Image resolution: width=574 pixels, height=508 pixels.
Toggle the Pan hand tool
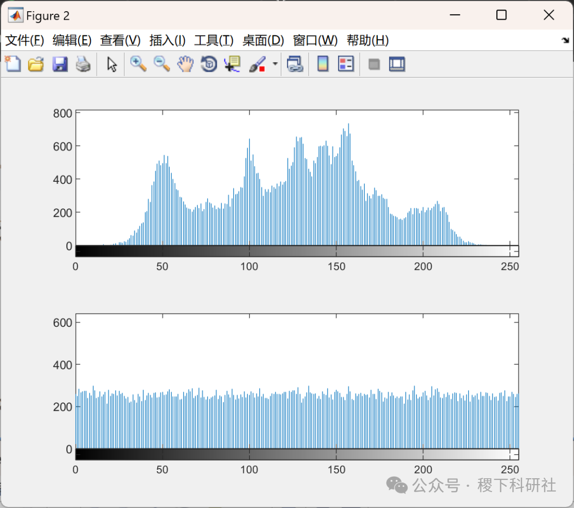(x=184, y=64)
